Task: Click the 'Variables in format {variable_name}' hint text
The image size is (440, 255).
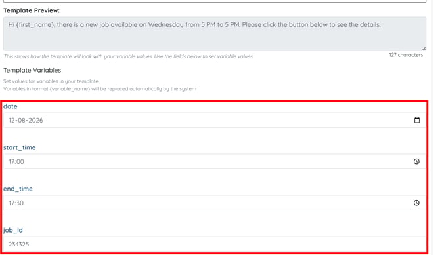Action: [100, 89]
